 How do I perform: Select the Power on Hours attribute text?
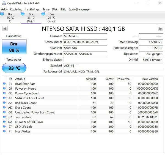pyautogui.click(x=26, y=89)
